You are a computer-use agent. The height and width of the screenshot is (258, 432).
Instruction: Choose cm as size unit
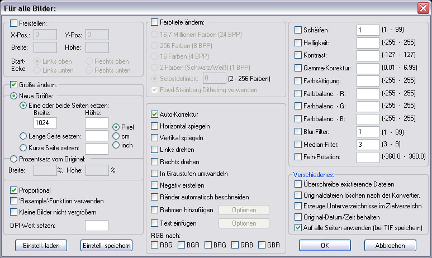click(x=116, y=136)
